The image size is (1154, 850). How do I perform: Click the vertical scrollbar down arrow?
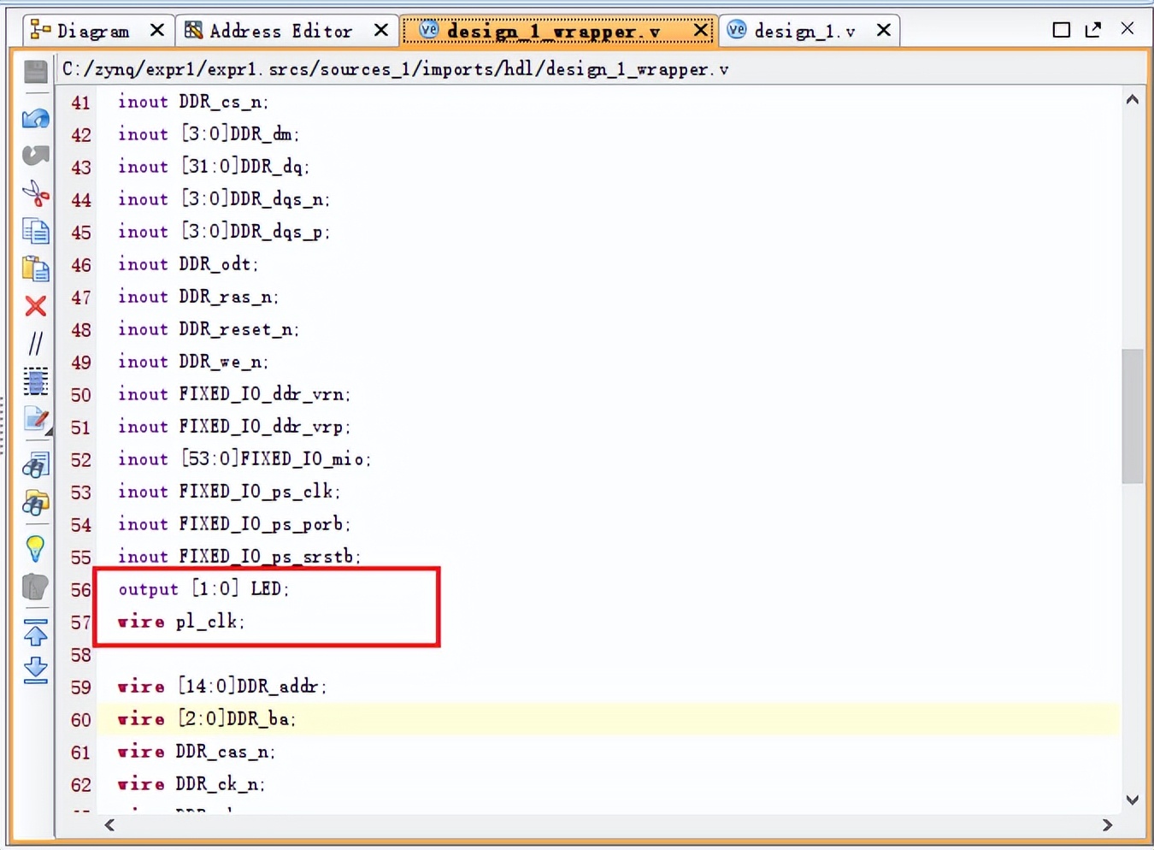point(1133,800)
